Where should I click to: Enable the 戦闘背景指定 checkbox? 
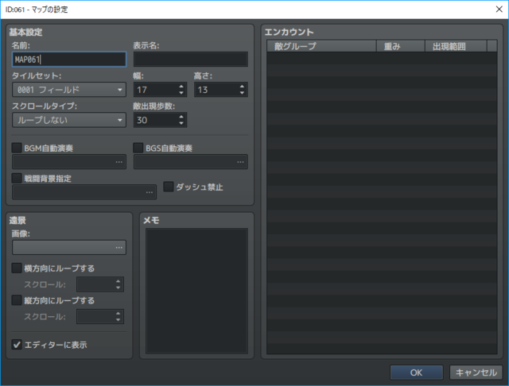point(17,178)
